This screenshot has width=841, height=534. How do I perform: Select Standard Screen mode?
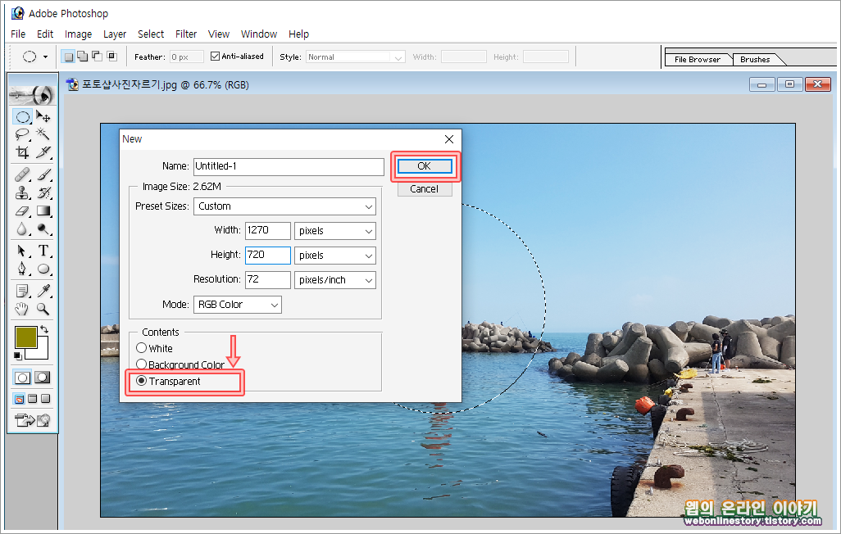click(x=19, y=398)
